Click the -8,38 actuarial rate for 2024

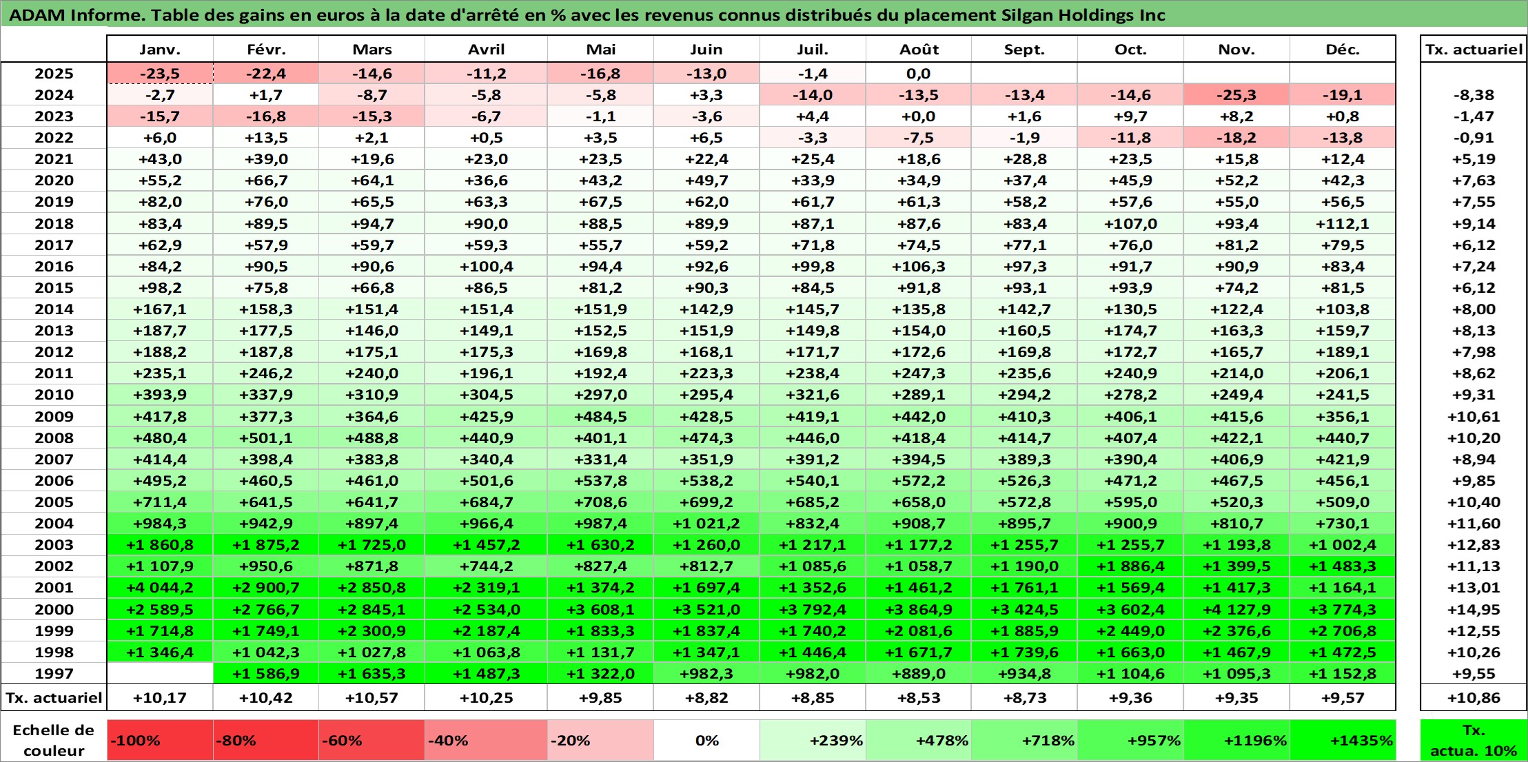click(1474, 95)
